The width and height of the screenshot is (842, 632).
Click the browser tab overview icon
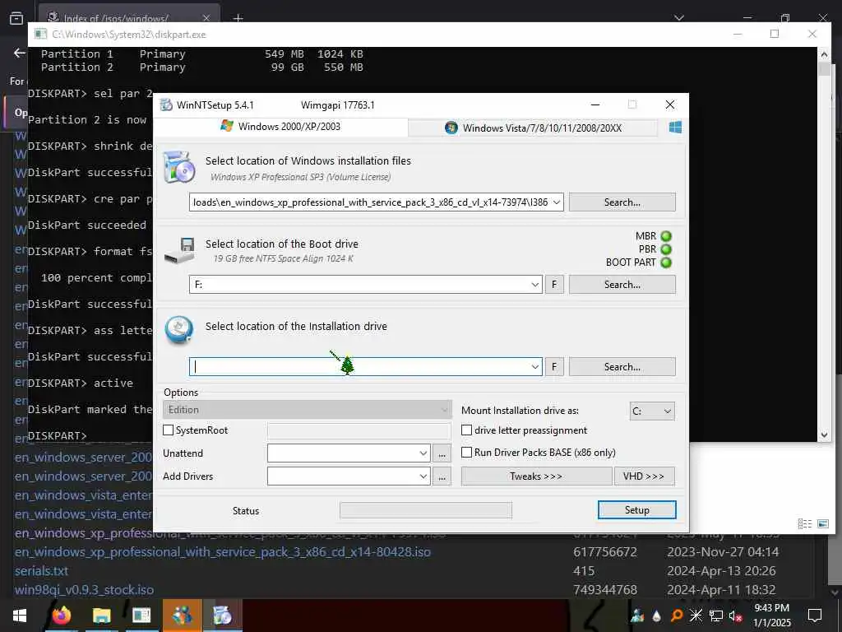click(x=16, y=18)
